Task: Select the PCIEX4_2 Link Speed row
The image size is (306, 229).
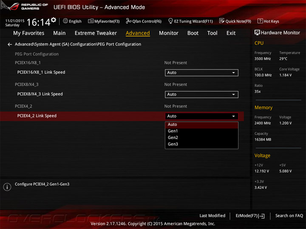Action: point(122,116)
